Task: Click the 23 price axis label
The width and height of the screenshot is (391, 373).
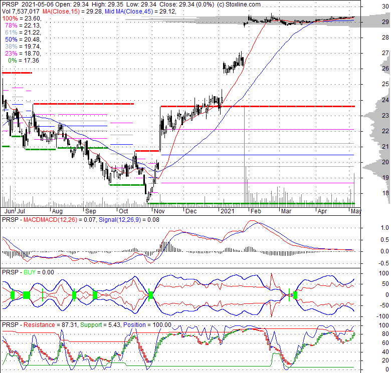Action: pos(385,115)
